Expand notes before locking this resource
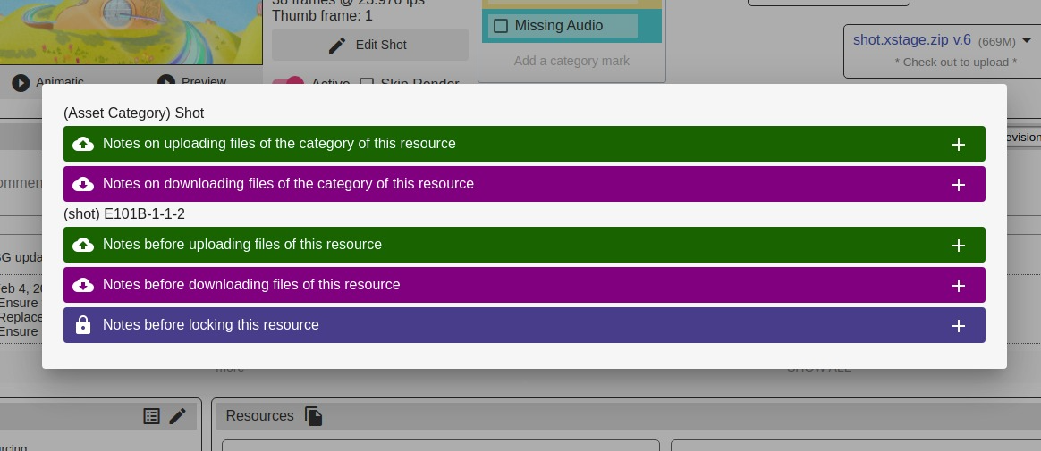Viewport: 1041px width, 451px height. (x=958, y=325)
